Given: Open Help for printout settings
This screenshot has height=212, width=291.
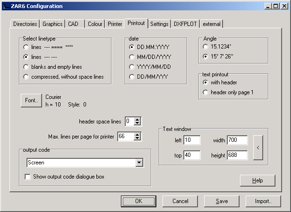Looking at the screenshot, I should click(x=257, y=180).
